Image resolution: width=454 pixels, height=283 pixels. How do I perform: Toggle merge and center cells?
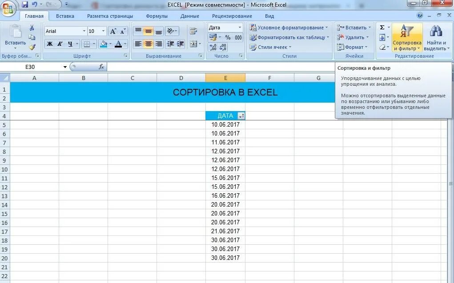point(193,44)
